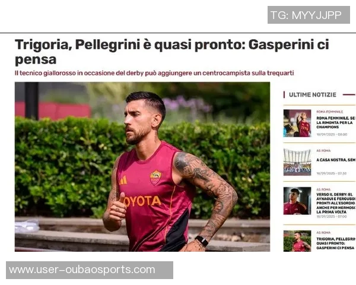Image resolution: width=356 pixels, height=285 pixels.
Task: Open the 'Verso il derby' article thumbnail
Action: click(x=297, y=201)
